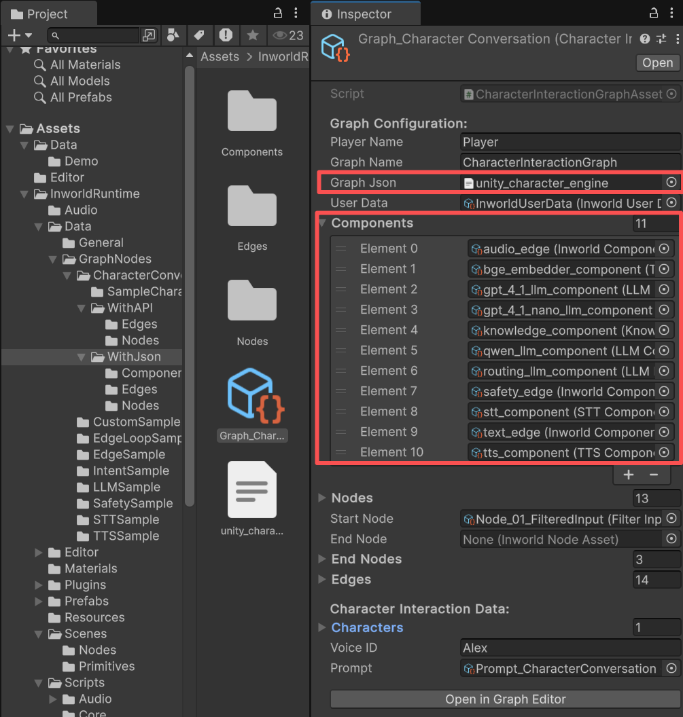Click the Open button in the Inspector header
683x717 pixels.
point(656,62)
